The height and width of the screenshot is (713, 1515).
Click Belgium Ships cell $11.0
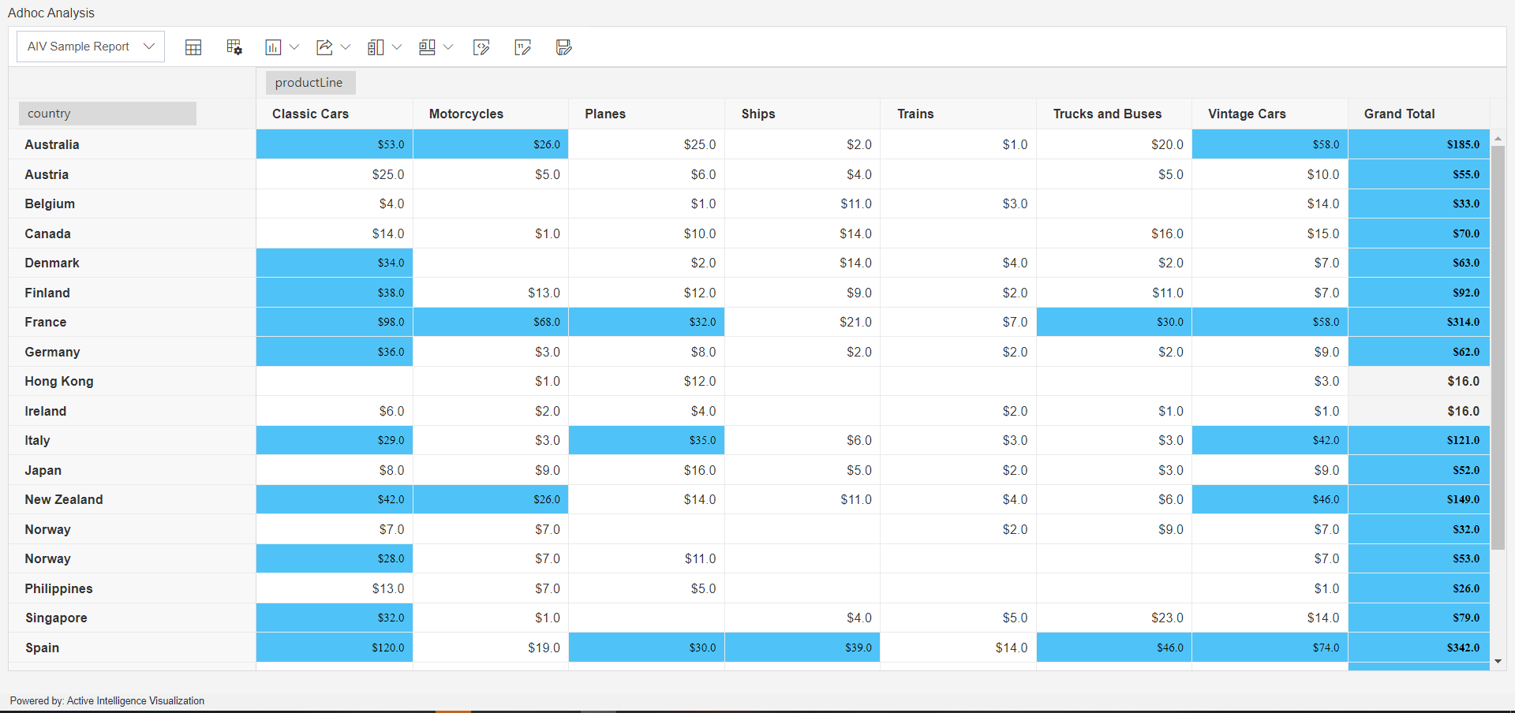click(802, 203)
